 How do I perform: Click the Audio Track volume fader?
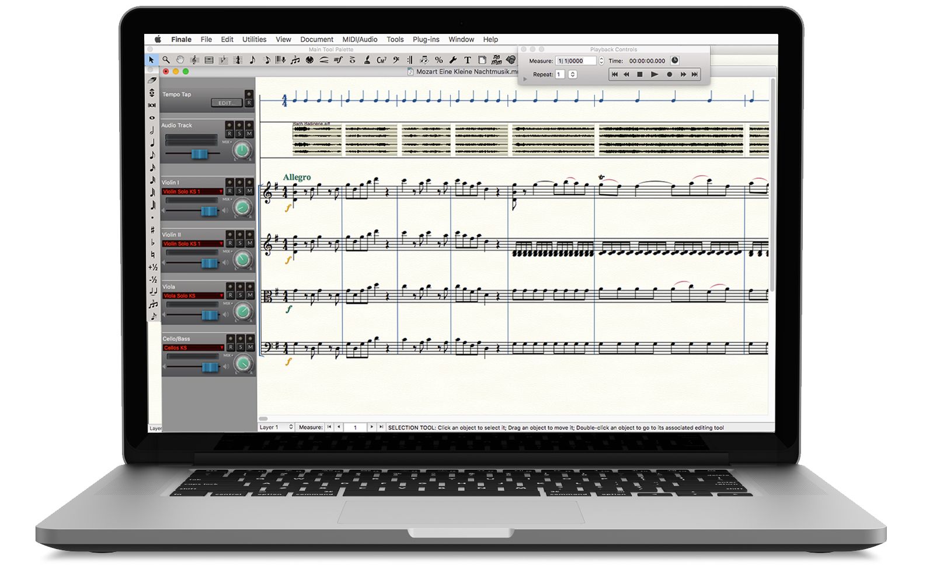pos(199,154)
